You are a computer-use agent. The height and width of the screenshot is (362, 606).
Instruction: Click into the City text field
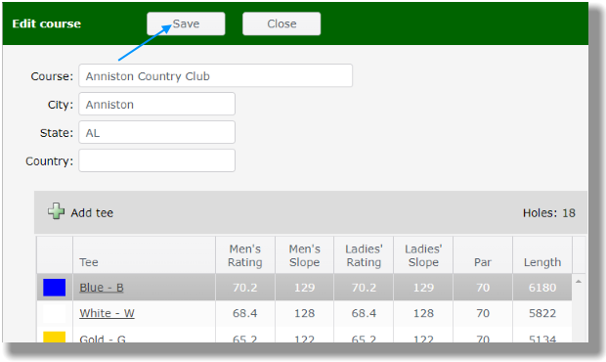click(x=157, y=104)
